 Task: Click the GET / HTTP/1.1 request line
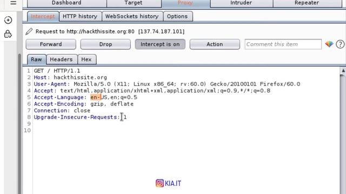pyautogui.click(x=57, y=71)
